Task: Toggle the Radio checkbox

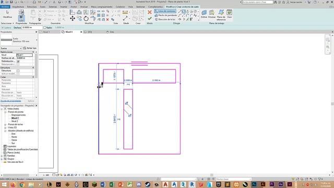Action: 44,28
